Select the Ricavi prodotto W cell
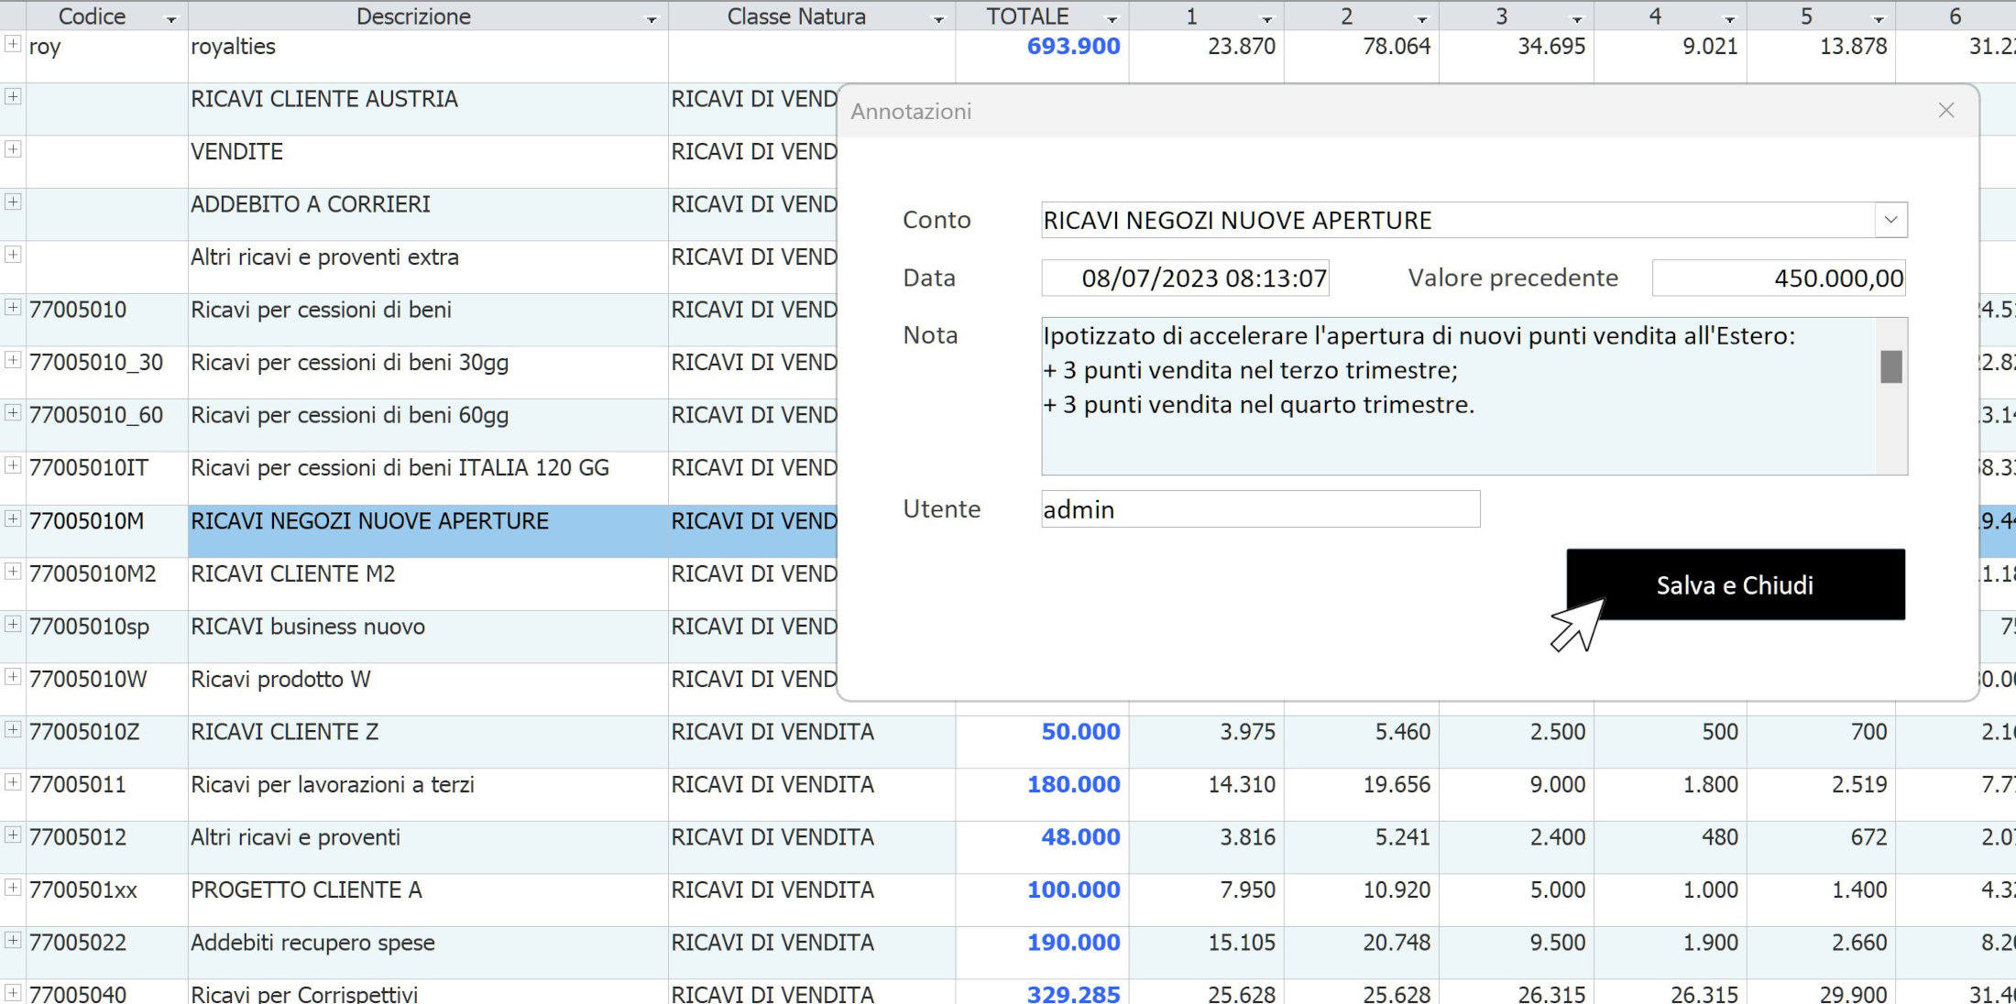The image size is (2016, 1004). click(x=428, y=689)
